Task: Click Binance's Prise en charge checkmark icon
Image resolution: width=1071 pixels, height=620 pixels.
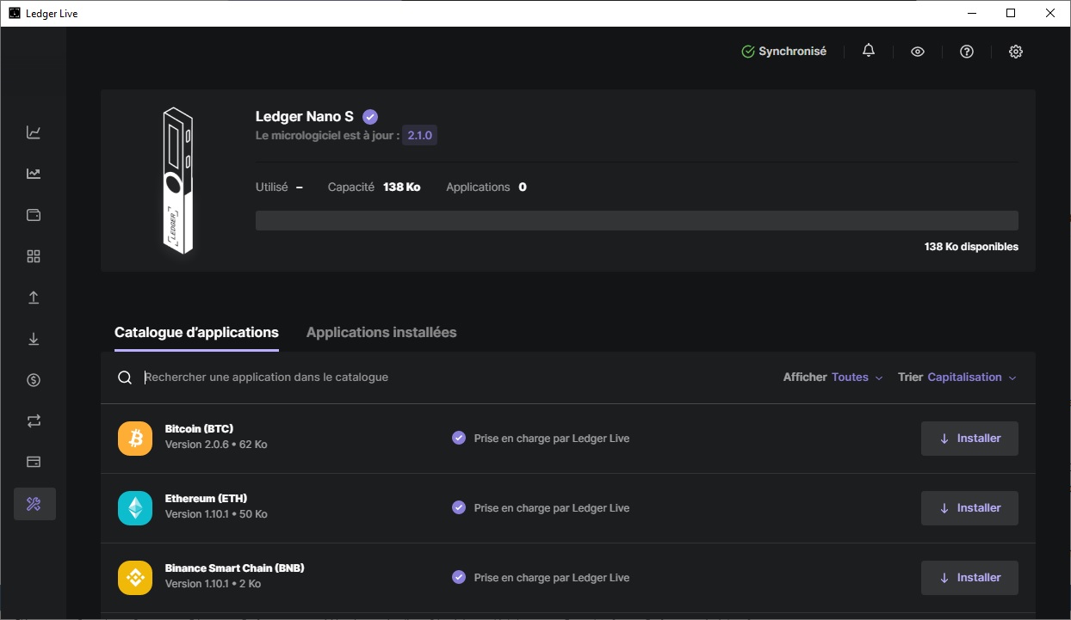Action: tap(459, 577)
